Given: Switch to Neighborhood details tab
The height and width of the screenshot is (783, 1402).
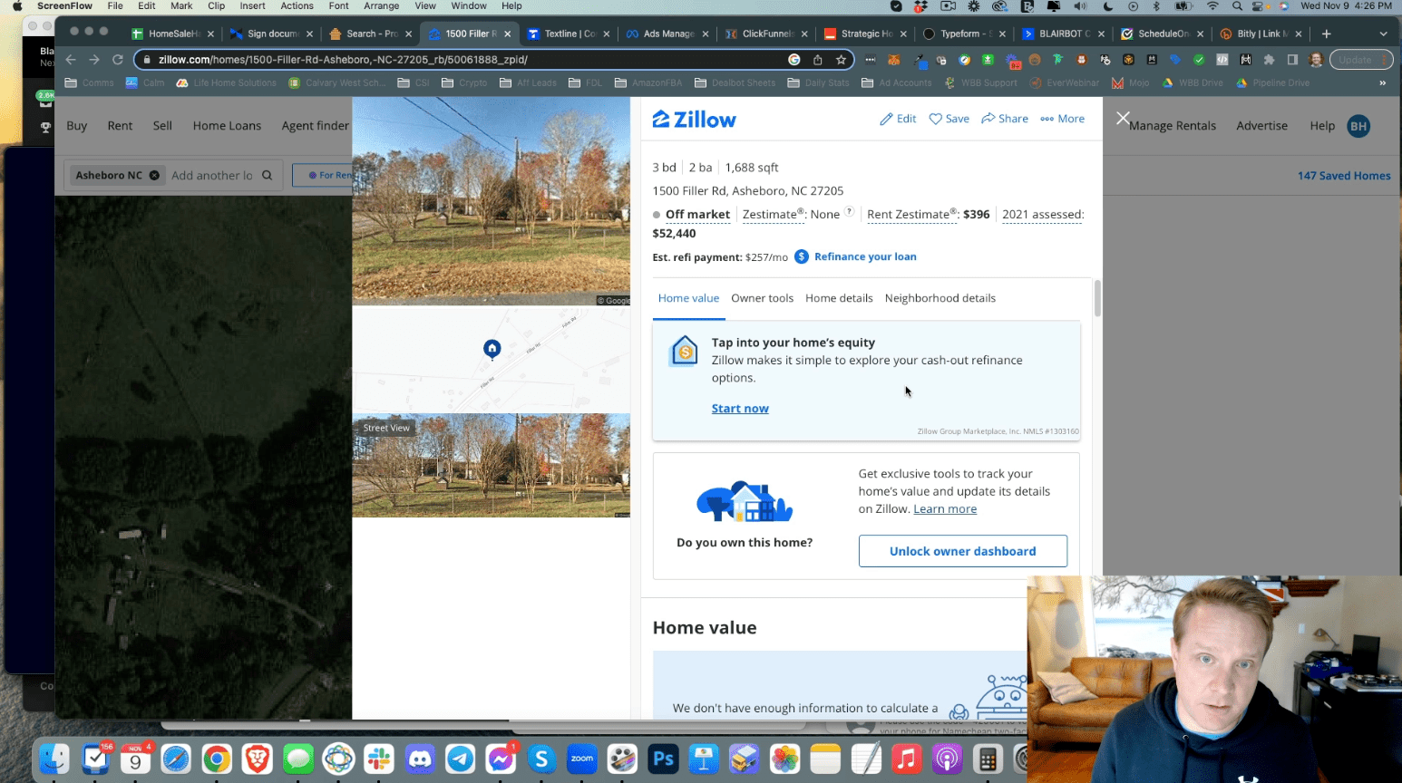Looking at the screenshot, I should pos(940,298).
